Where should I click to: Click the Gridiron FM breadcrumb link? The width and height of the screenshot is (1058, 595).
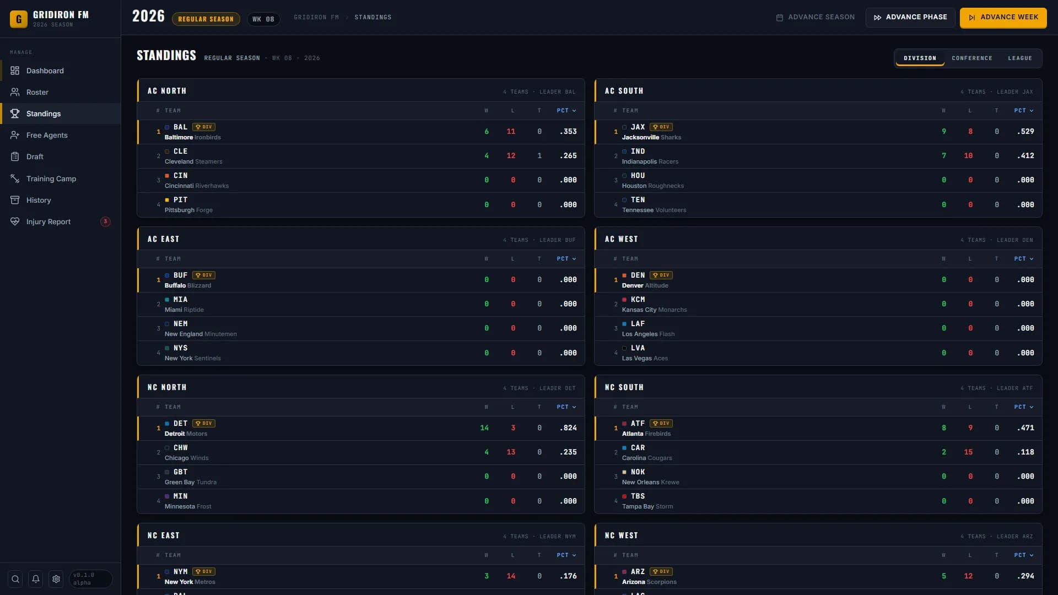pos(316,18)
